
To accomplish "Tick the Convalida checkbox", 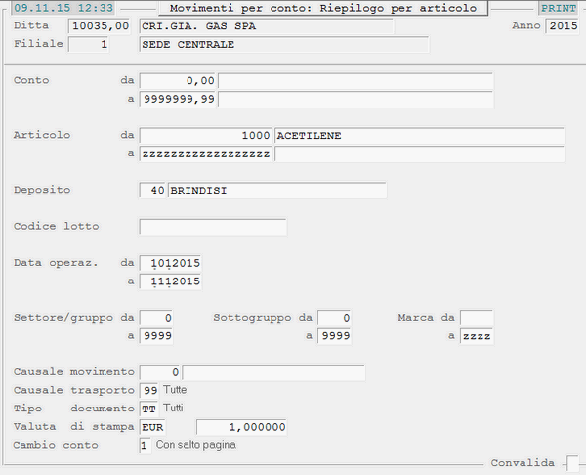I will [573, 462].
